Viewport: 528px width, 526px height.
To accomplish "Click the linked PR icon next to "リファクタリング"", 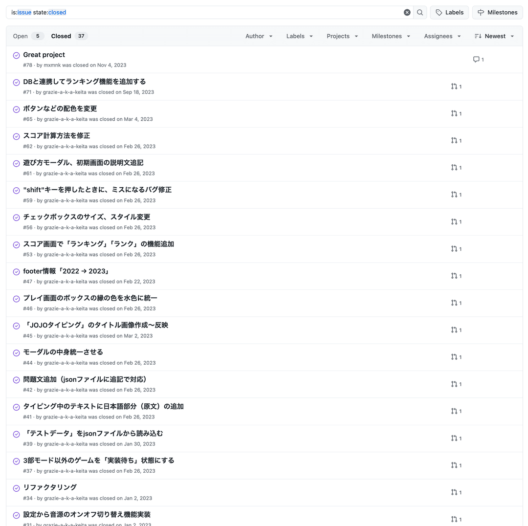I will 454,492.
